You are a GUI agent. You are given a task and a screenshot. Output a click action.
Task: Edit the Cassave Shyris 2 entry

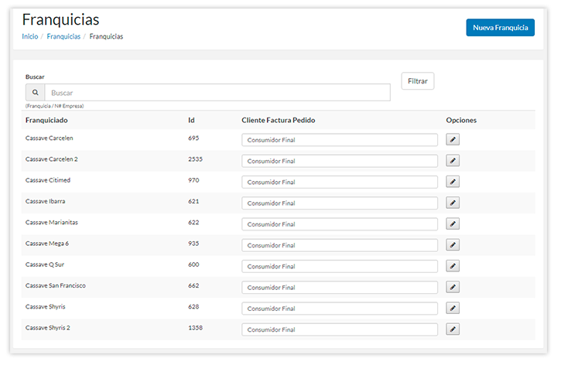pos(453,329)
